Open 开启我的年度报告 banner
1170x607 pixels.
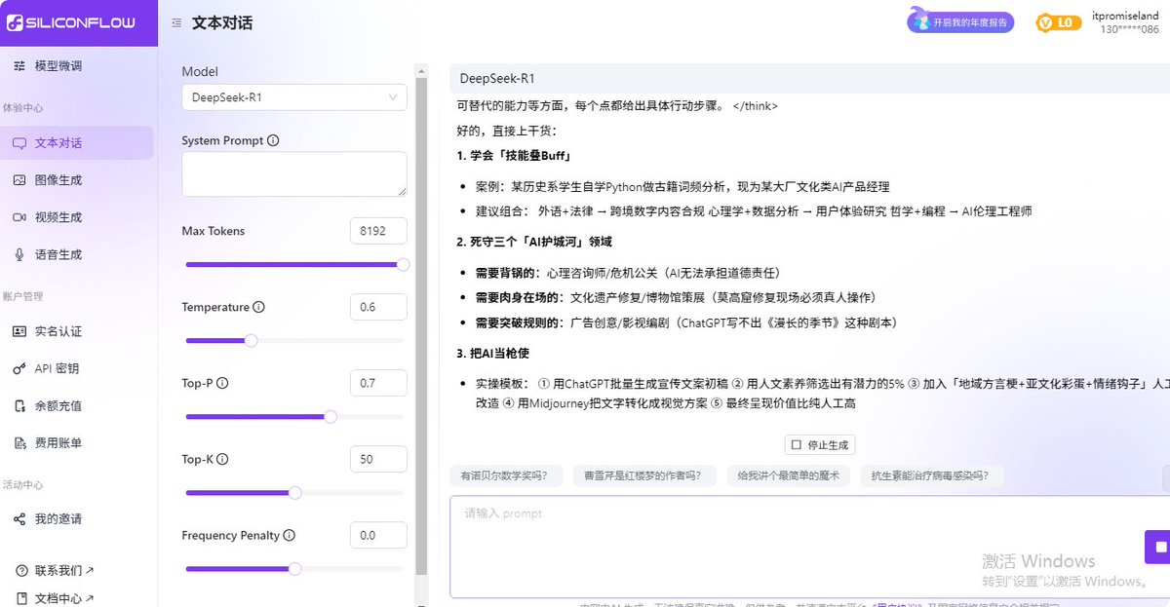(x=961, y=21)
